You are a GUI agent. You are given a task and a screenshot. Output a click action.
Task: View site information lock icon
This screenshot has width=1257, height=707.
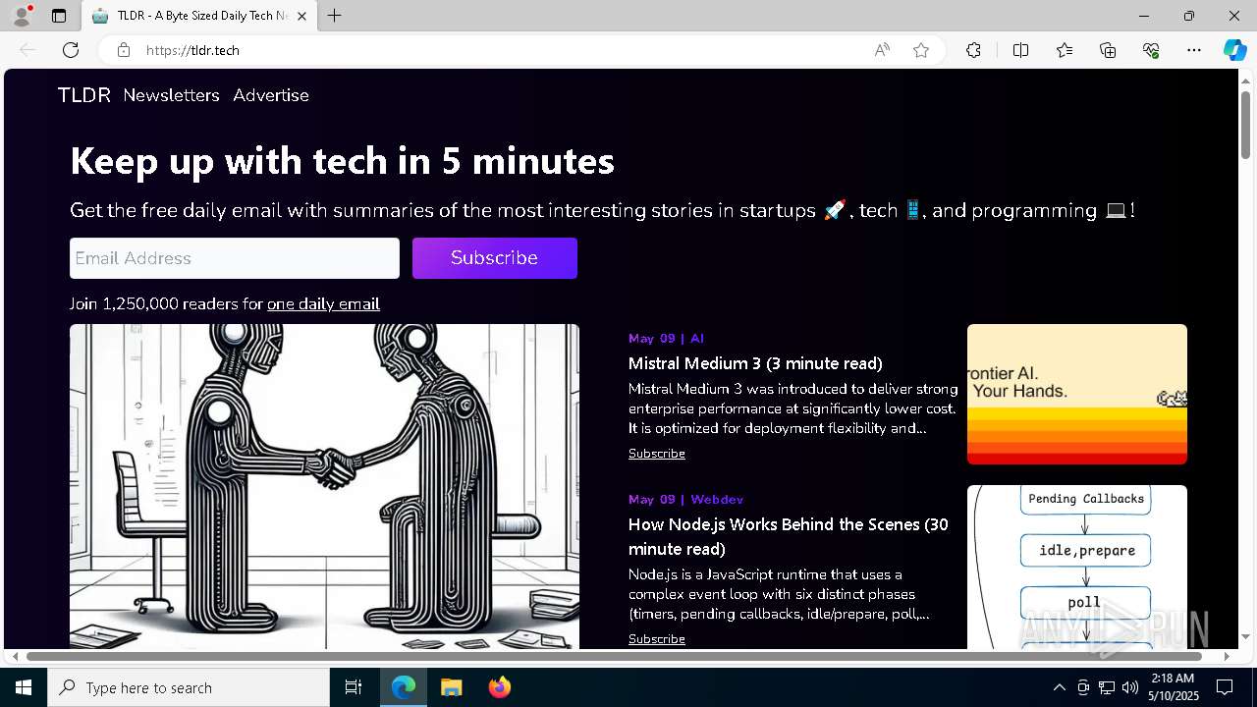tap(124, 50)
